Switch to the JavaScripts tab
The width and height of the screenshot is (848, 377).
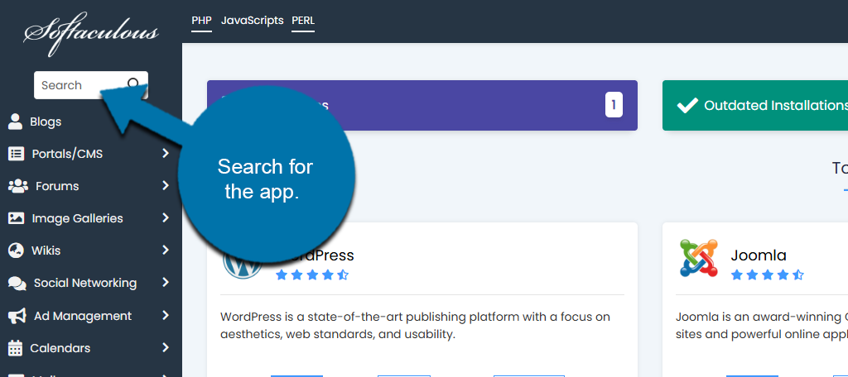click(x=252, y=20)
